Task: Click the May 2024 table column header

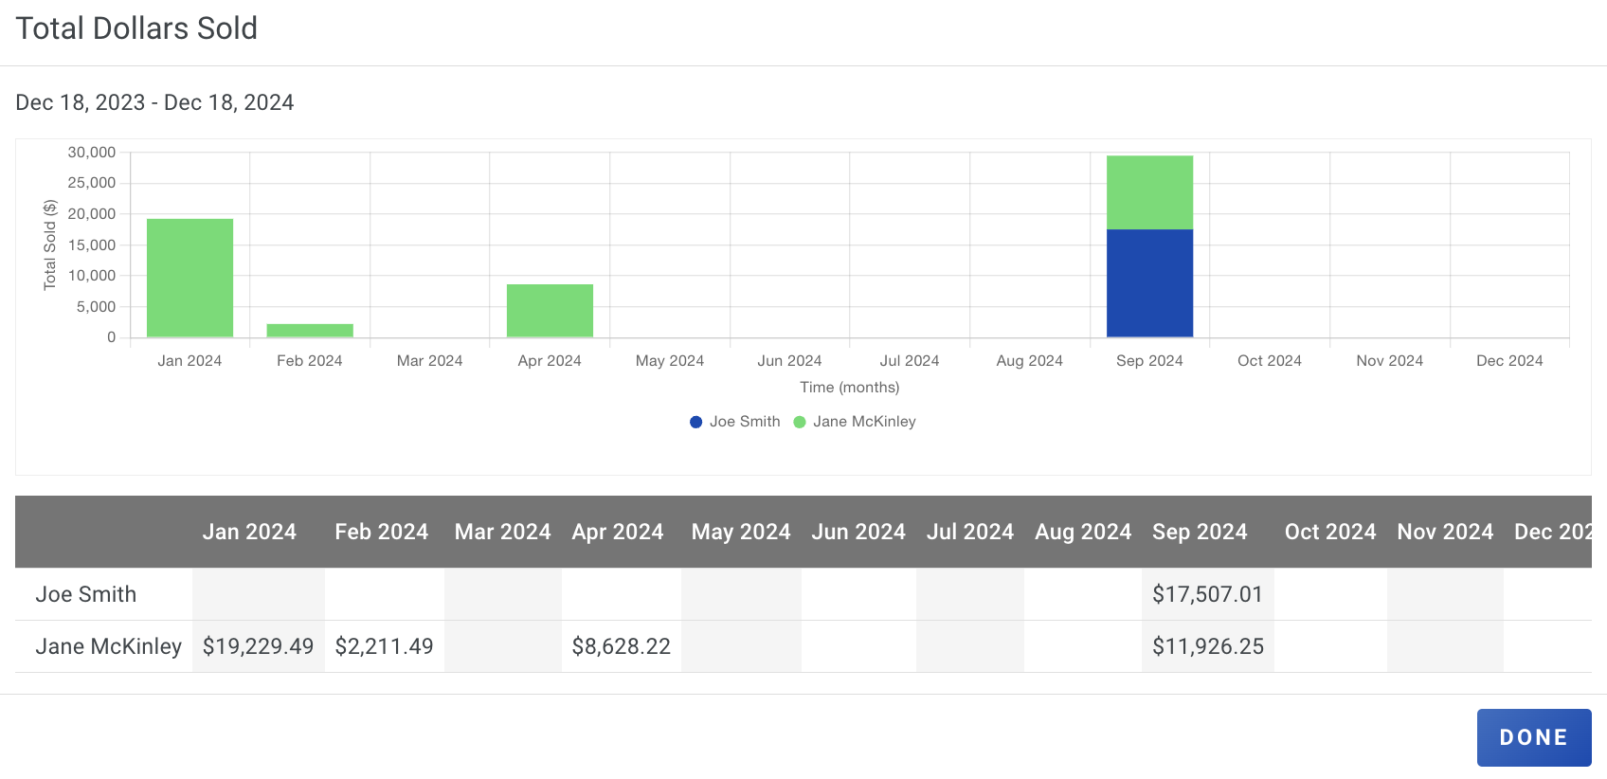Action: coord(741,532)
